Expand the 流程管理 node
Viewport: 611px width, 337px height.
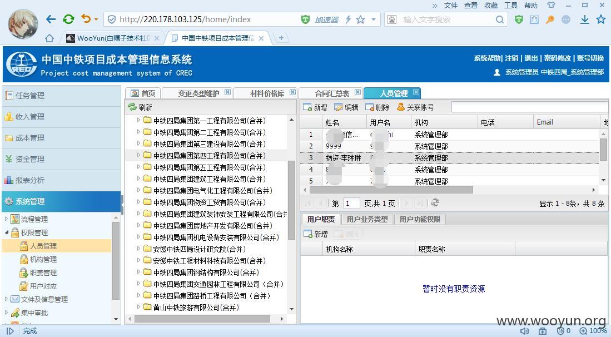pyautogui.click(x=6, y=219)
